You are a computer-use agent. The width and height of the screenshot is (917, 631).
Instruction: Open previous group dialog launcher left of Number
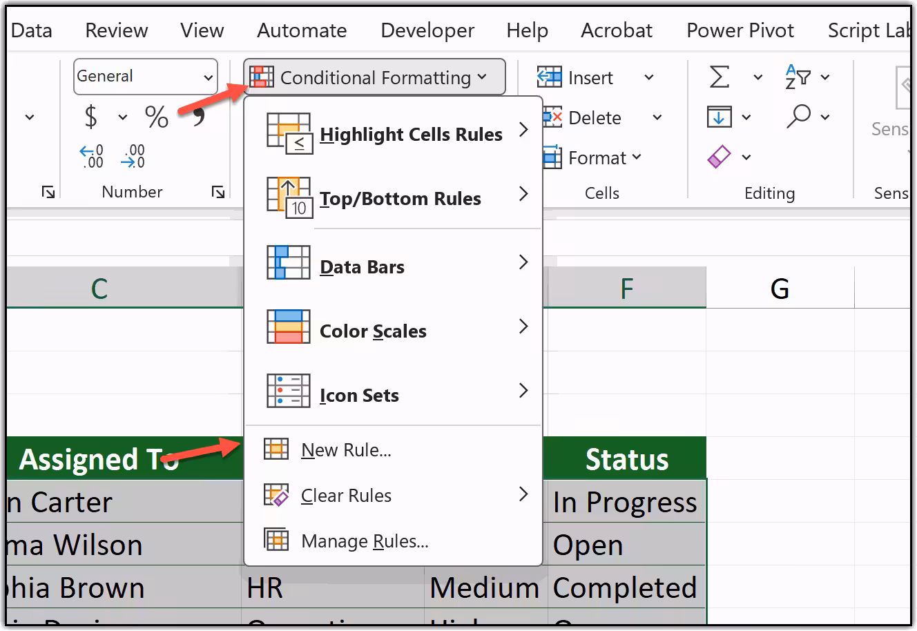(x=48, y=192)
